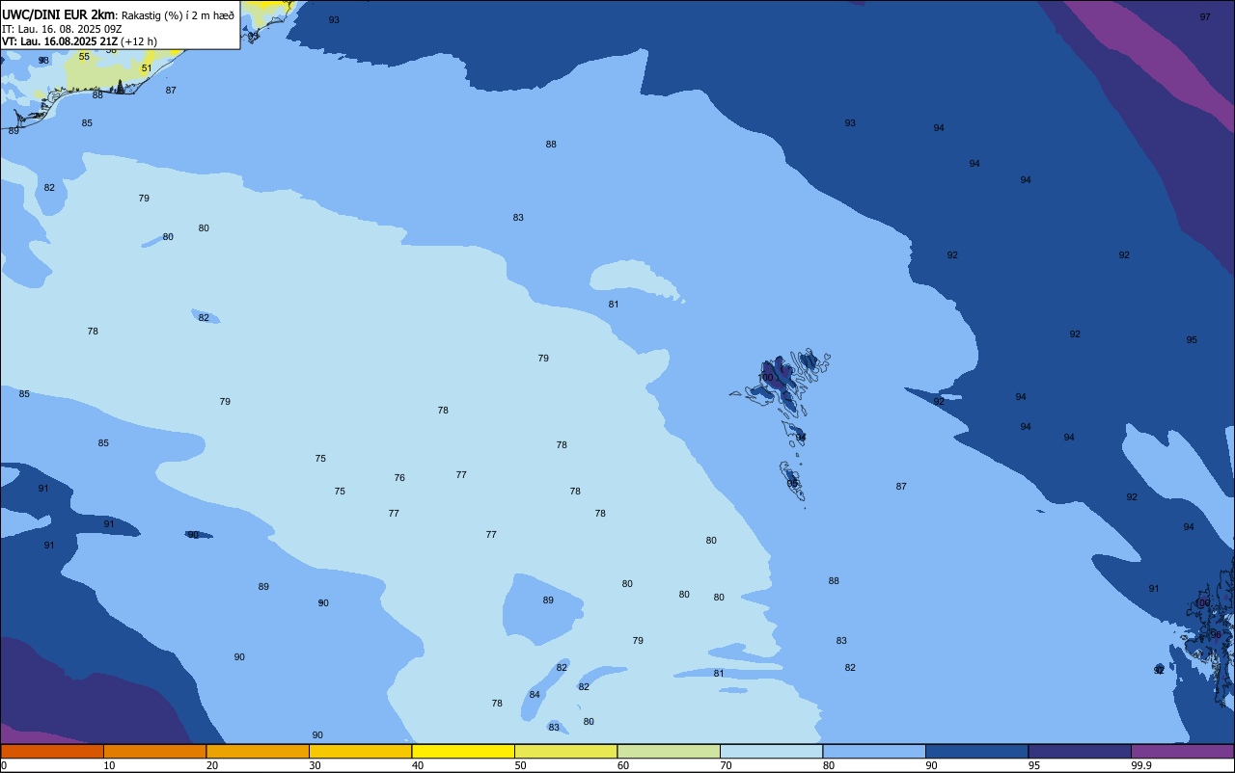Select the 80–90 light blue legend swatch
This screenshot has height=773, width=1235.
[x=874, y=751]
